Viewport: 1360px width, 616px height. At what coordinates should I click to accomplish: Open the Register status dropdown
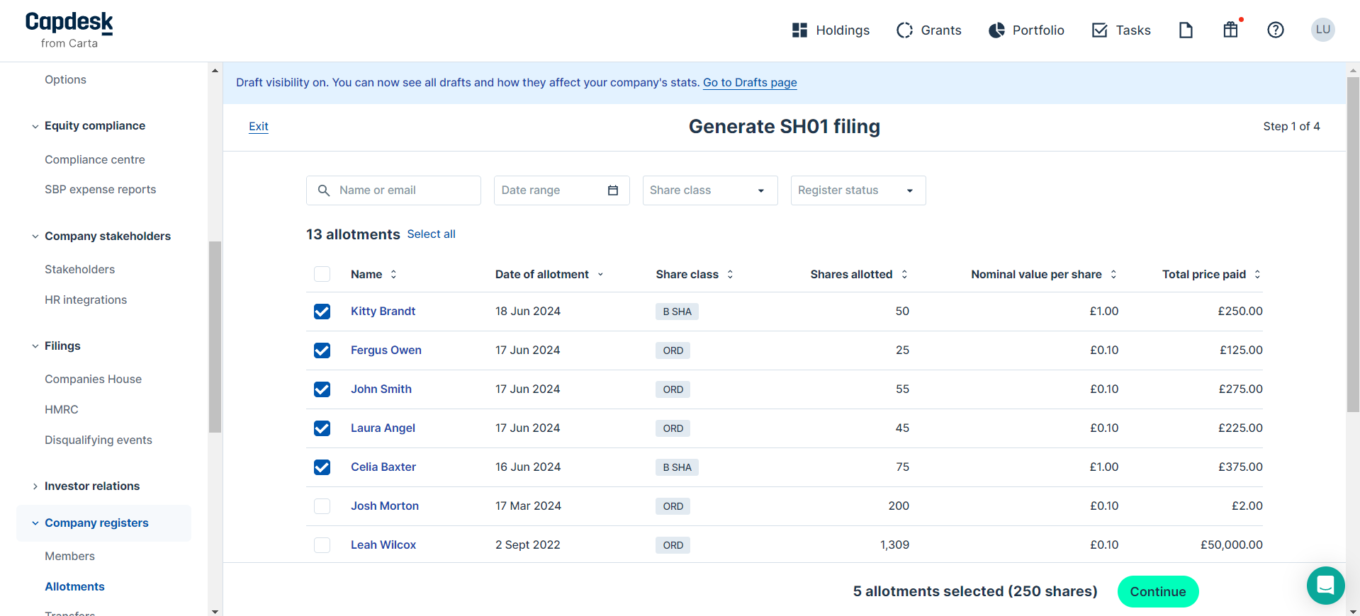(858, 190)
